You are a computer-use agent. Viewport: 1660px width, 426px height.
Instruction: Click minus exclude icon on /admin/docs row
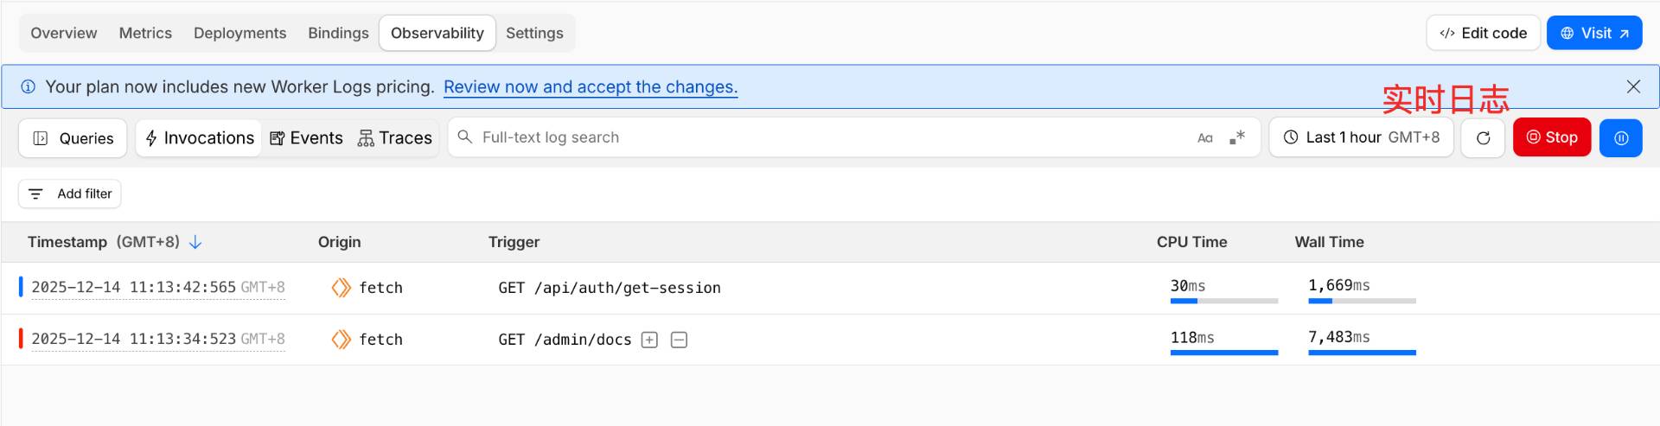click(680, 340)
